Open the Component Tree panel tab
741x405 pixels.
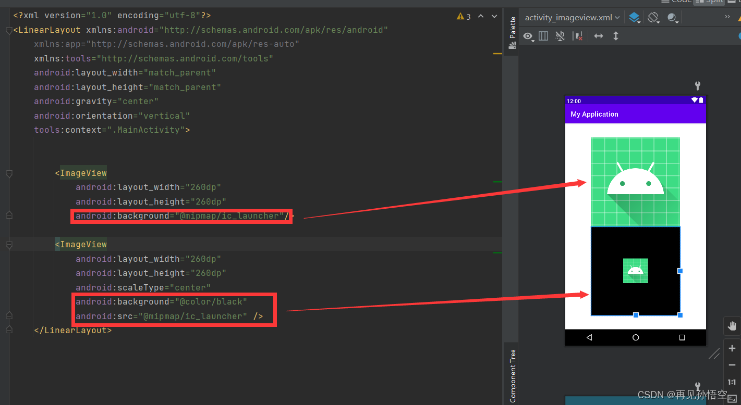click(x=512, y=374)
